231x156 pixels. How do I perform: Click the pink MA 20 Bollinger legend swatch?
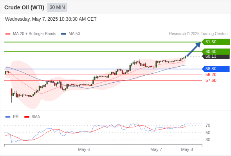click(x=8, y=34)
